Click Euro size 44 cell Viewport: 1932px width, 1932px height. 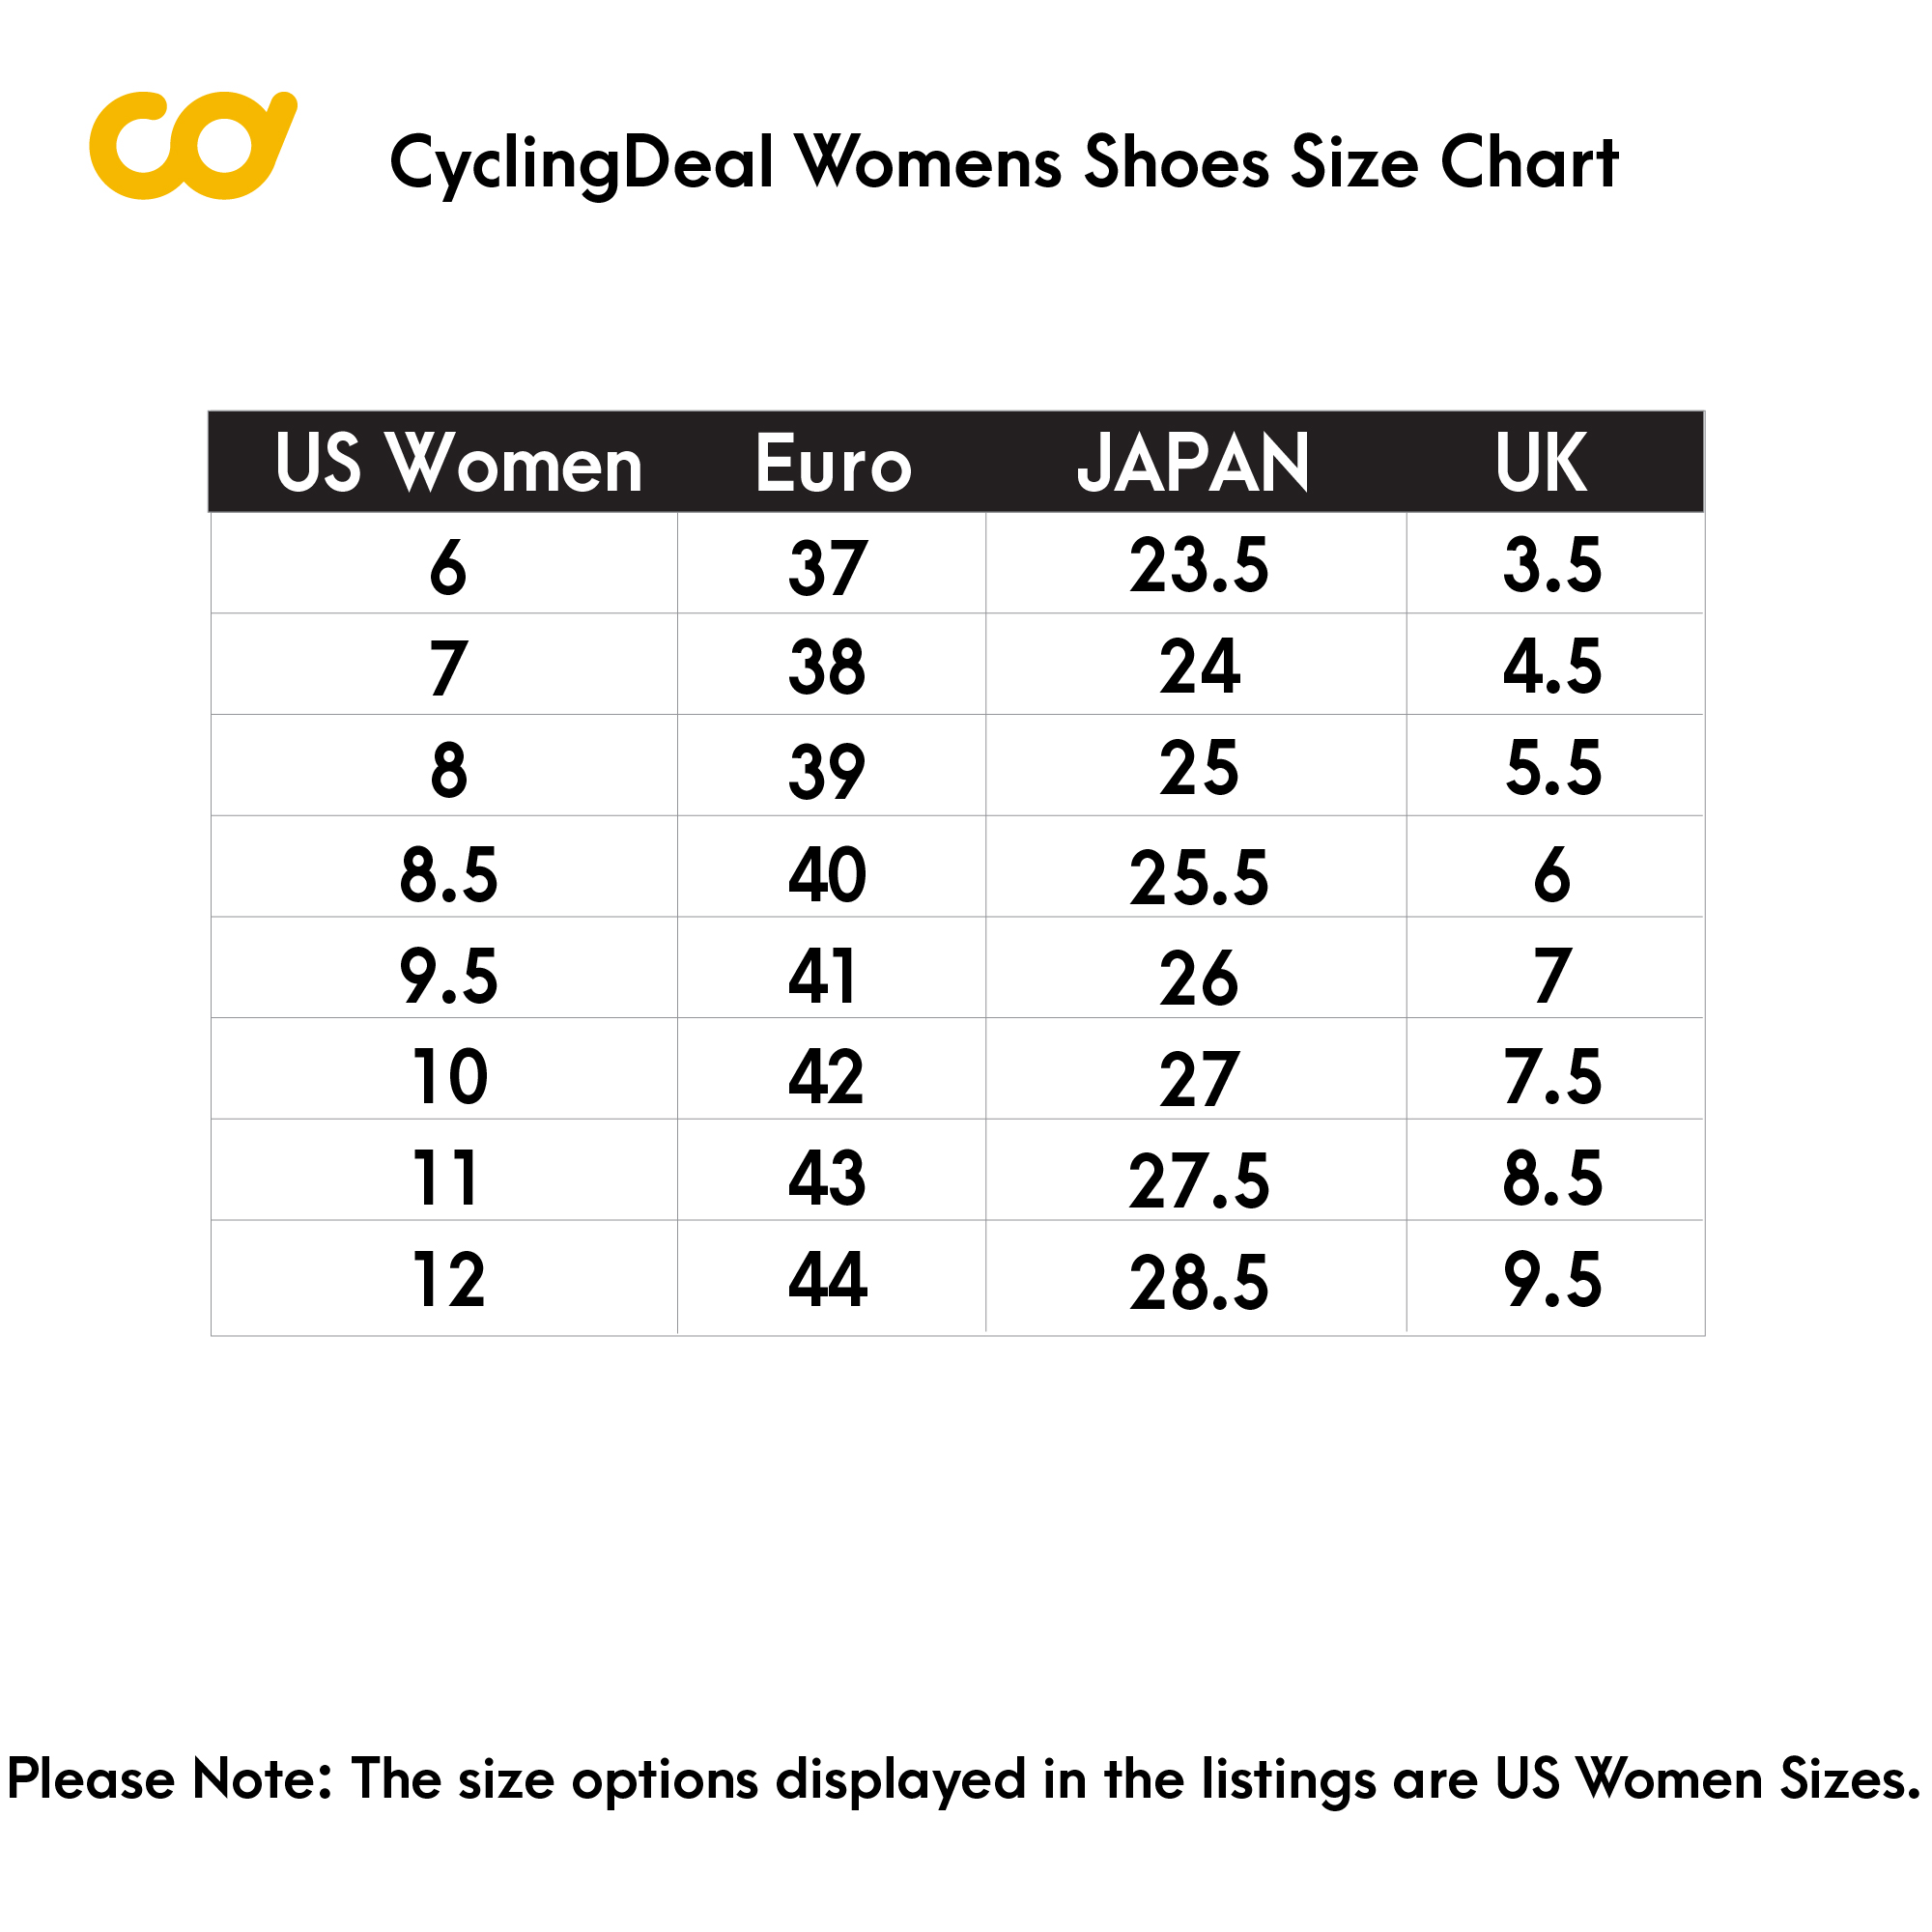pyautogui.click(x=832, y=1278)
